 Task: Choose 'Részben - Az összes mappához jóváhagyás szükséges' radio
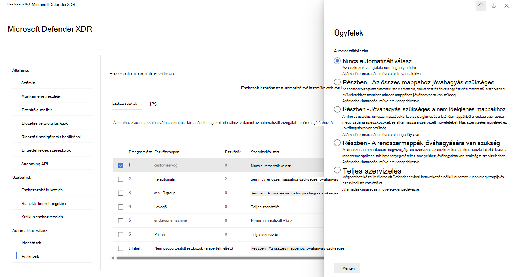click(337, 82)
